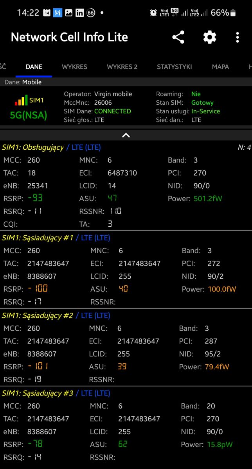Open the STATYSTYKI tab
Image resolution: width=252 pixels, height=469 pixels.
click(x=175, y=67)
